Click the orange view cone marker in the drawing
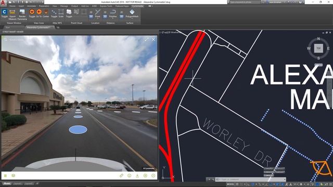 pyautogui.click(x=322, y=168)
